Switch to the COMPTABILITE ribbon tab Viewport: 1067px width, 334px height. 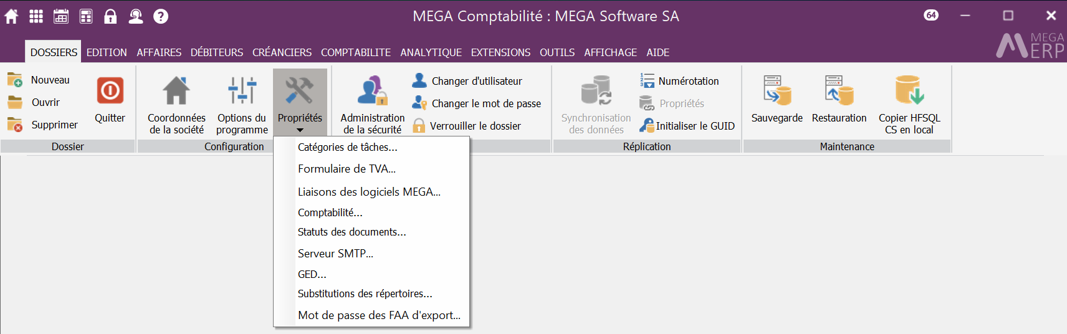click(x=356, y=52)
